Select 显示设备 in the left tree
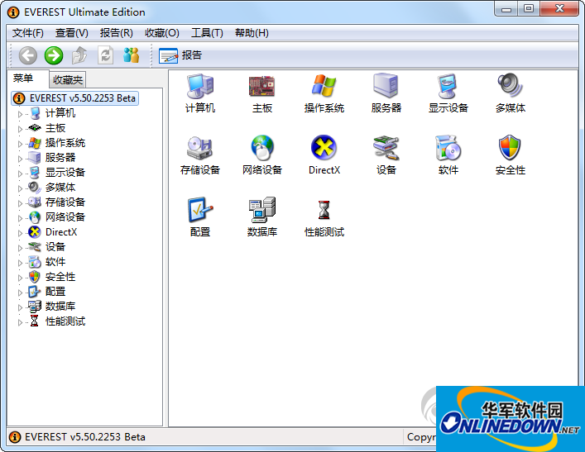Viewport: 585px width, 452px height. point(65,173)
